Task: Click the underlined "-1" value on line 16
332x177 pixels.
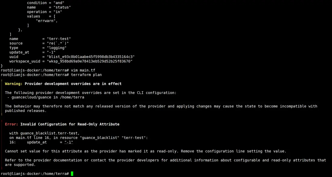Action: [x=69, y=142]
